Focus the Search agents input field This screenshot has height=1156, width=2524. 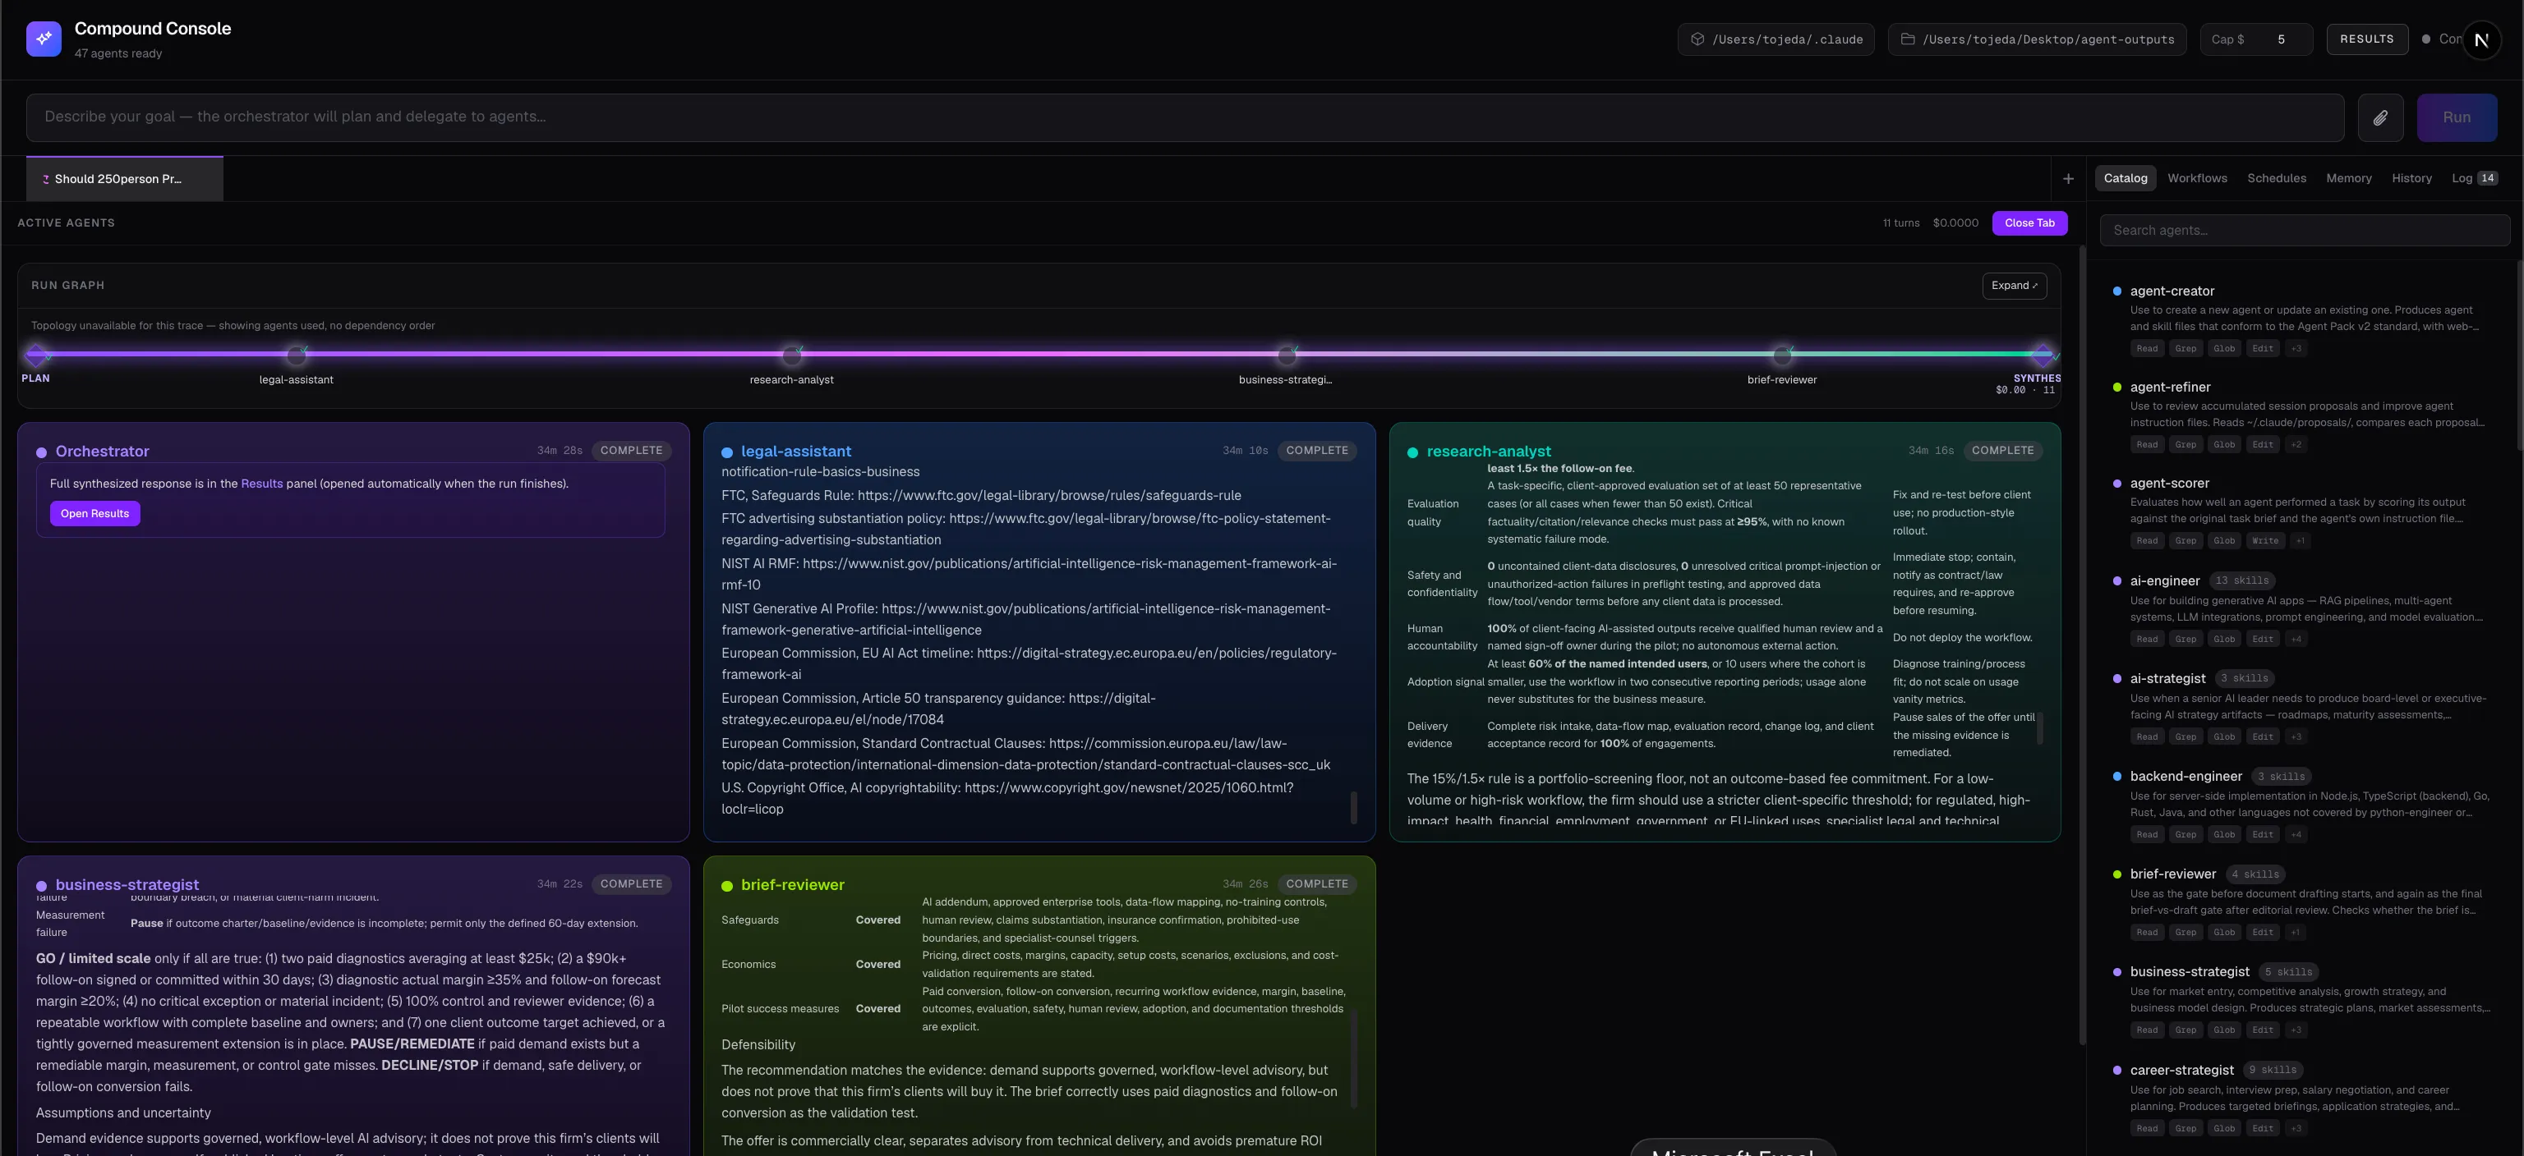(2305, 230)
